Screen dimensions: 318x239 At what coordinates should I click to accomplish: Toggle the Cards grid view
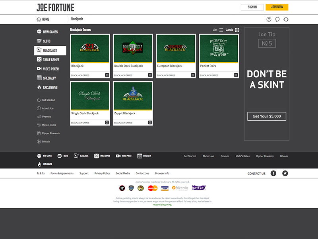(237, 29)
